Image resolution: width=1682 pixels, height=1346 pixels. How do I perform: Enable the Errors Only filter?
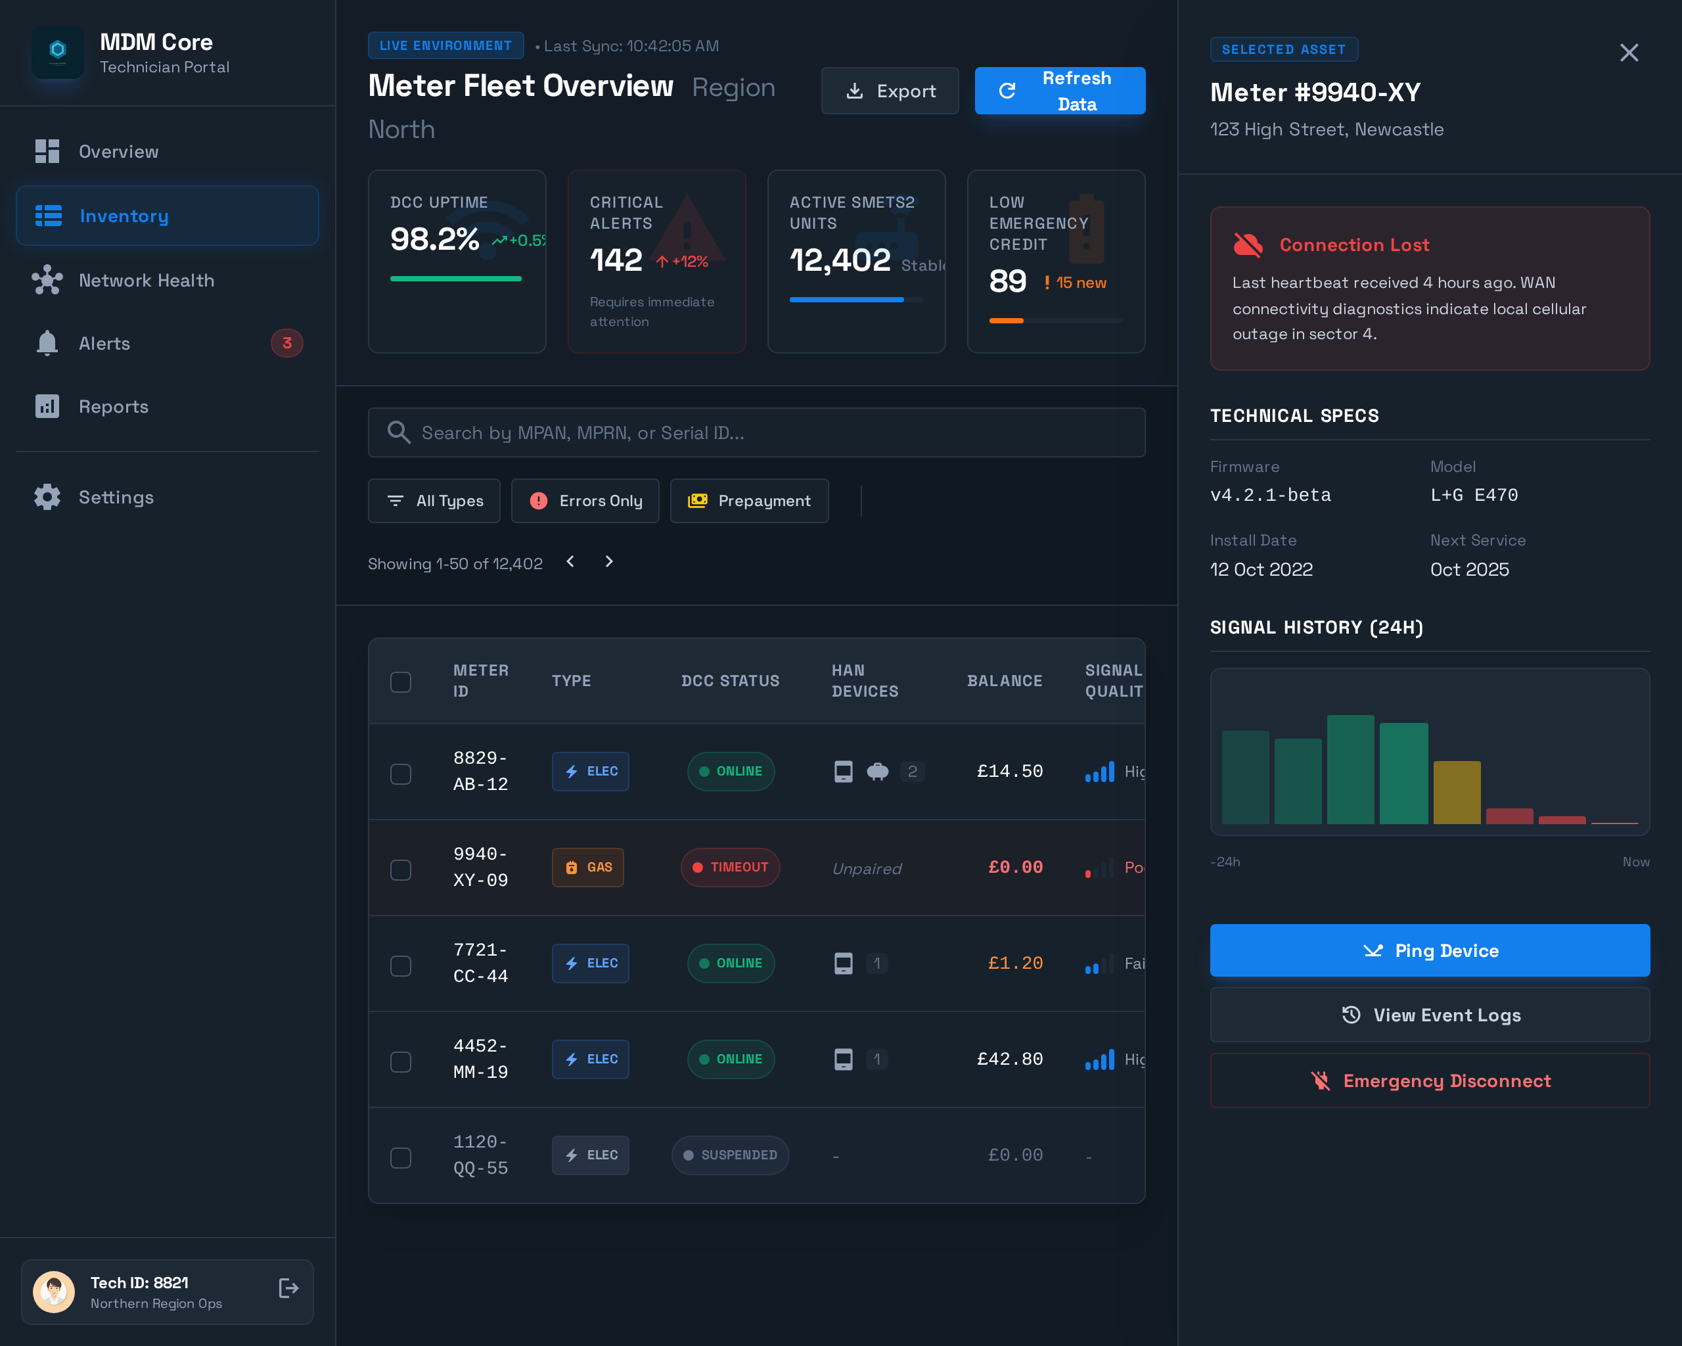(585, 500)
